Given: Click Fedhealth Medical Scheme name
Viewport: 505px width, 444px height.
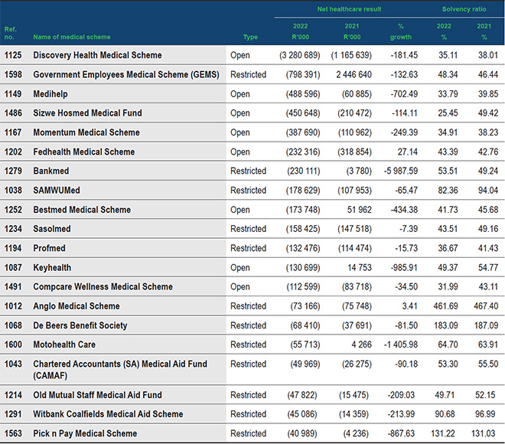Looking at the screenshot, I should (x=84, y=152).
